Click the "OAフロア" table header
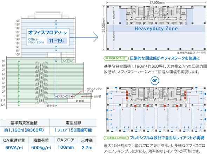This screenshot has height=154, width=207. (x=66, y=140)
